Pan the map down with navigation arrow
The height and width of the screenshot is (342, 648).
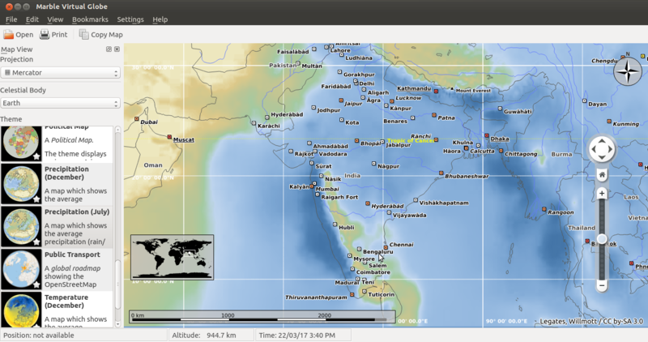click(x=602, y=157)
